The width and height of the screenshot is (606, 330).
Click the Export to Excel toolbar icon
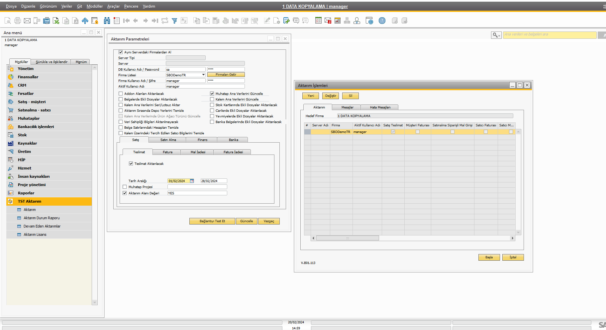[56, 21]
